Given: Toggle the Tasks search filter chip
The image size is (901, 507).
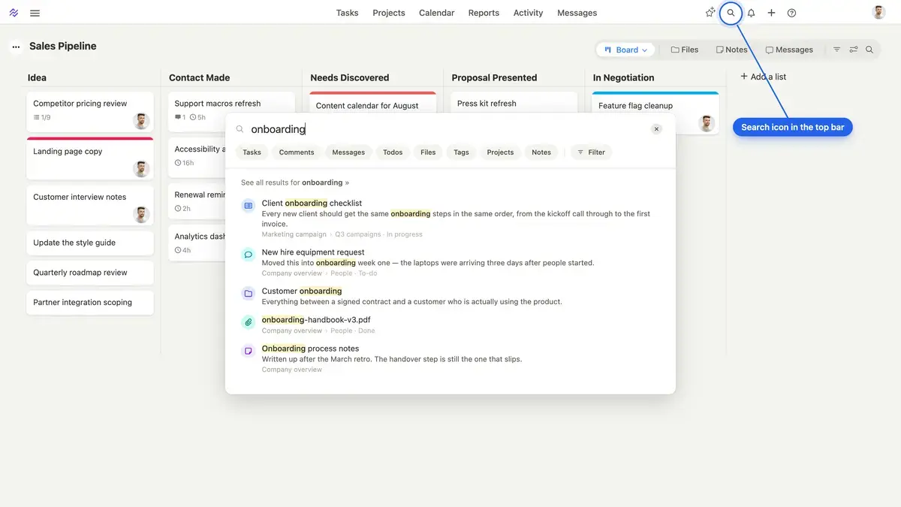Looking at the screenshot, I should (252, 152).
